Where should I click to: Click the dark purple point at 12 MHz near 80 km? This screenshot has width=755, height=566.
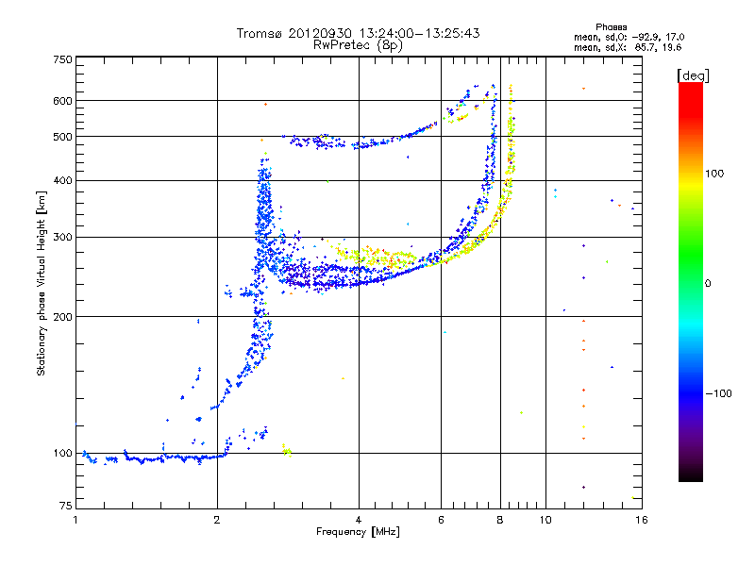(x=583, y=488)
